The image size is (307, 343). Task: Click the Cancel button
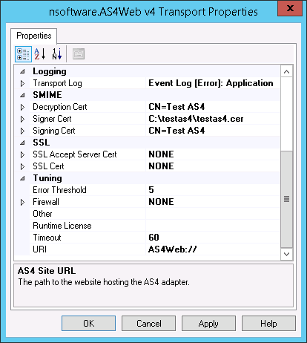click(x=148, y=324)
